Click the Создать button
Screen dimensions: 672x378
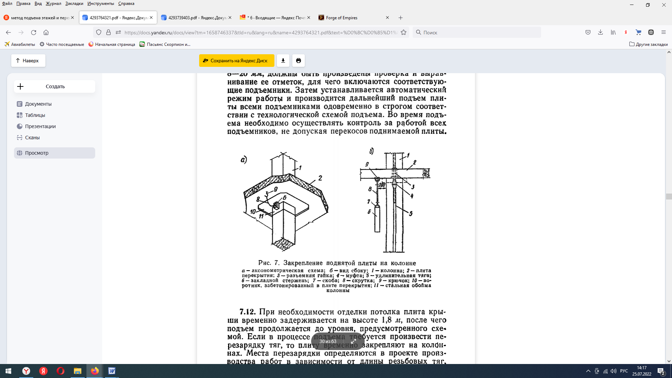[55, 86]
